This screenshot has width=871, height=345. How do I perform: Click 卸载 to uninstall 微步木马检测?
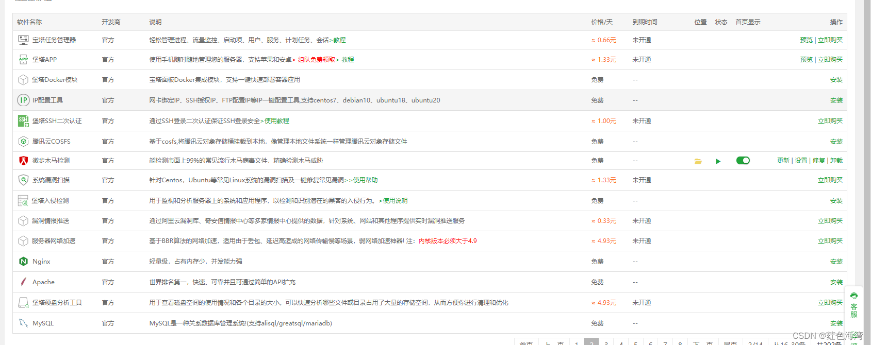tap(836, 161)
